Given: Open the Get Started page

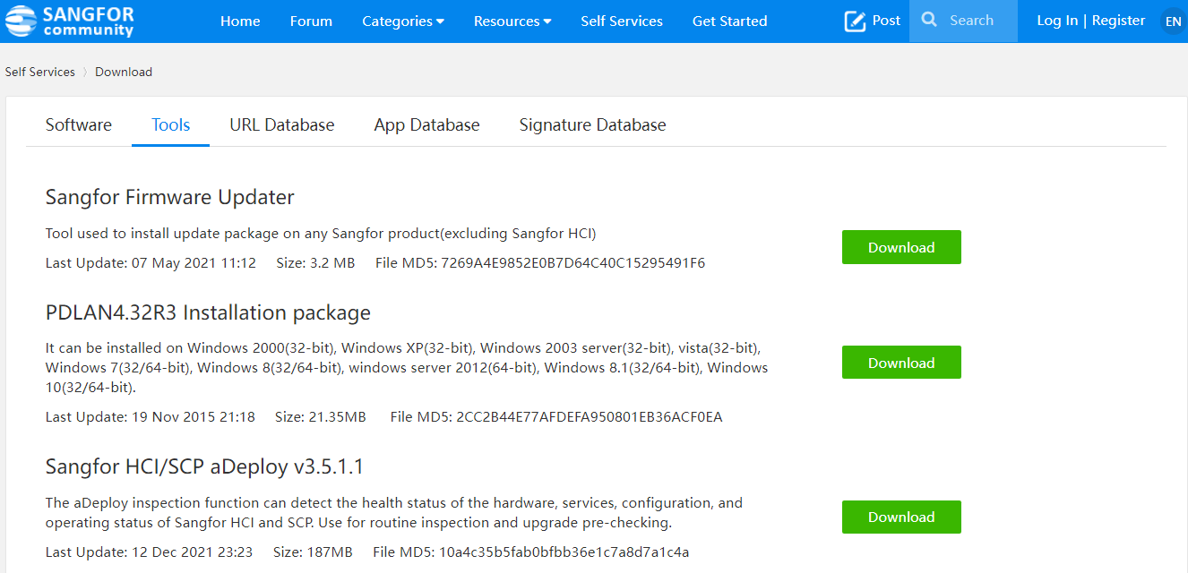Looking at the screenshot, I should coord(729,21).
